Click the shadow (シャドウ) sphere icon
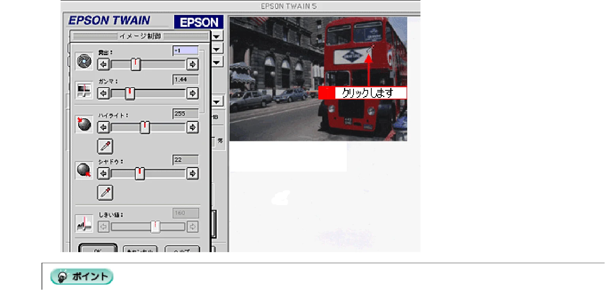 pyautogui.click(x=84, y=170)
